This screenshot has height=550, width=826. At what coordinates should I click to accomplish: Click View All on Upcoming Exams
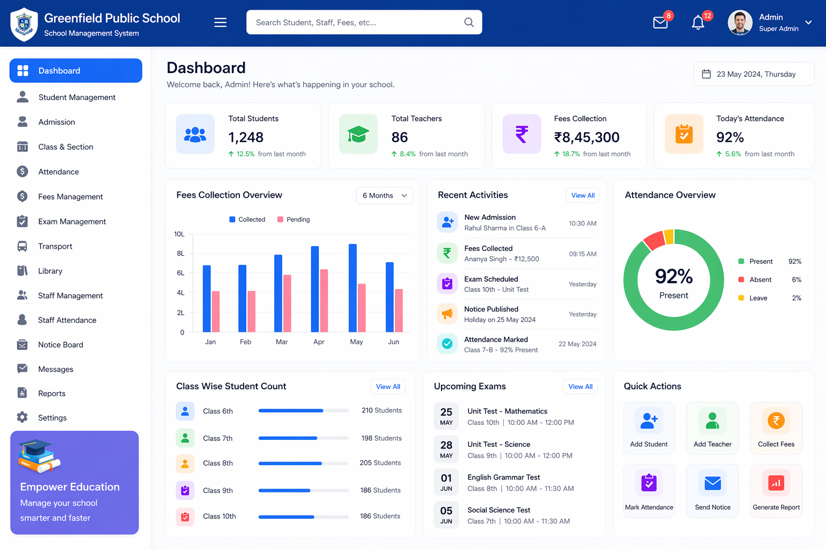pos(580,386)
